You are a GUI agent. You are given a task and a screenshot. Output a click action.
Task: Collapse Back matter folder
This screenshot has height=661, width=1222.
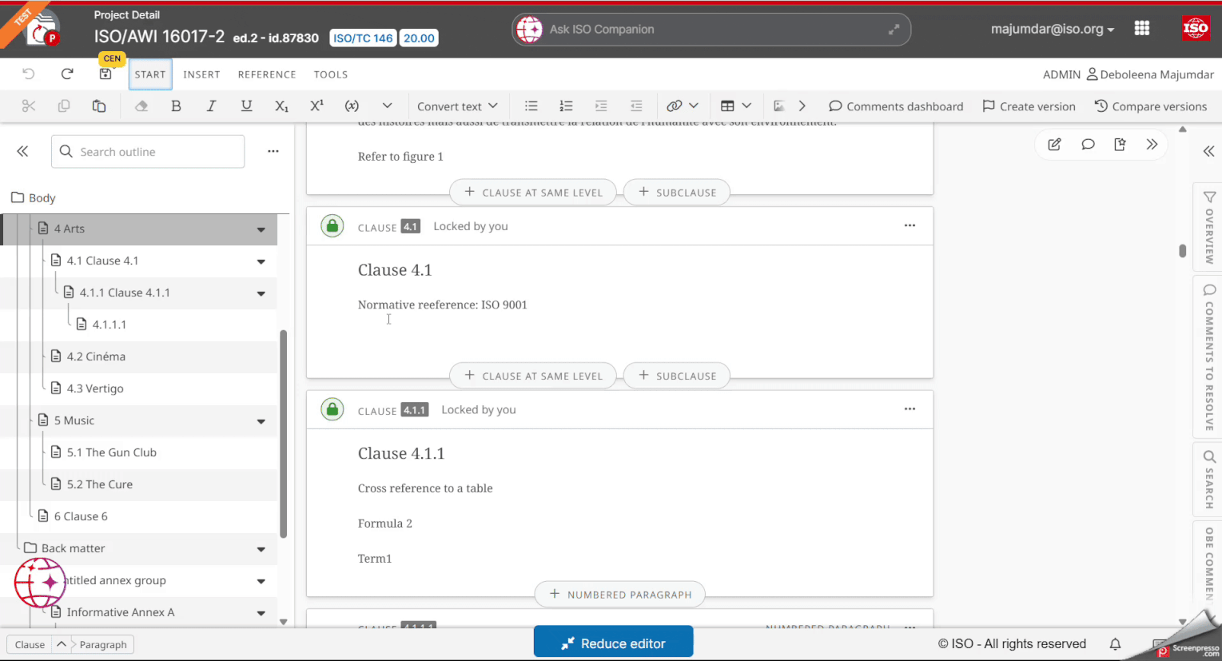pyautogui.click(x=261, y=549)
